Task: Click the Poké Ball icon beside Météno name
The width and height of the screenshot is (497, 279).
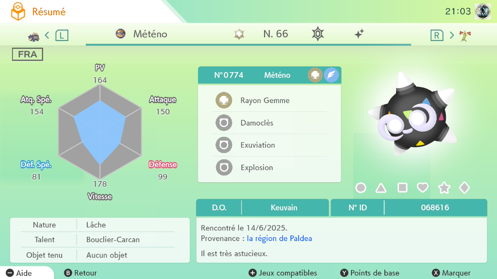Action: coord(121,34)
